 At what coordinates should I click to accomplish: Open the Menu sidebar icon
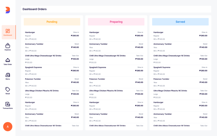[8, 75]
